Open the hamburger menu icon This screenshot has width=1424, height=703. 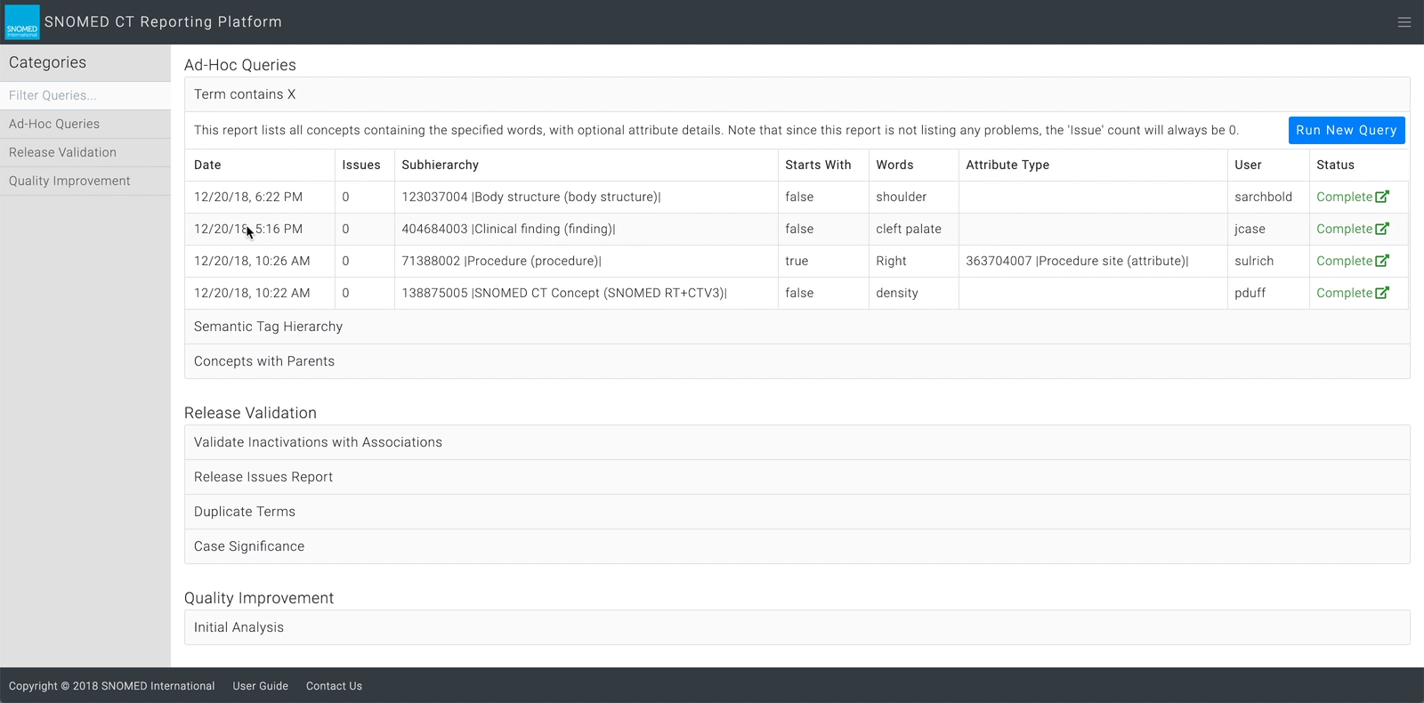click(1404, 22)
